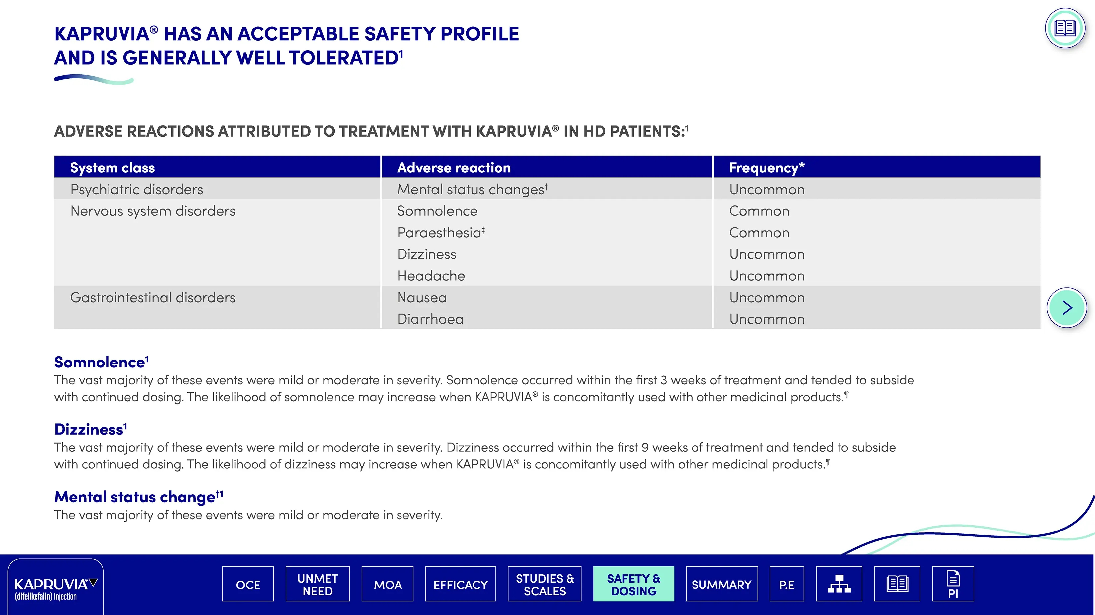Viewport: 1095px width, 615px height.
Task: Select the highlighted SAFETY & DOSING tab
Action: coord(633,585)
